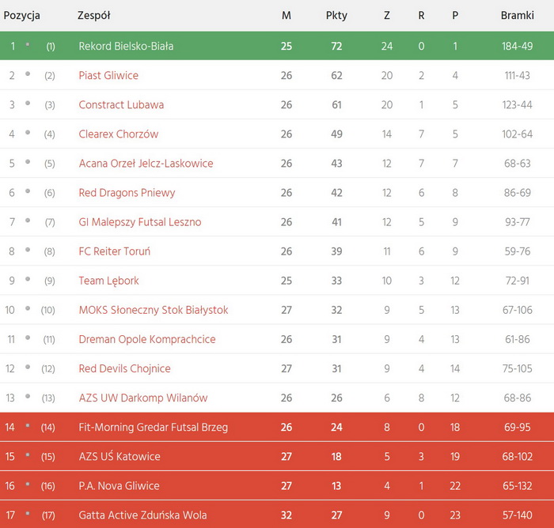Click the Bramki column header
The height and width of the screenshot is (528, 554).
click(517, 16)
